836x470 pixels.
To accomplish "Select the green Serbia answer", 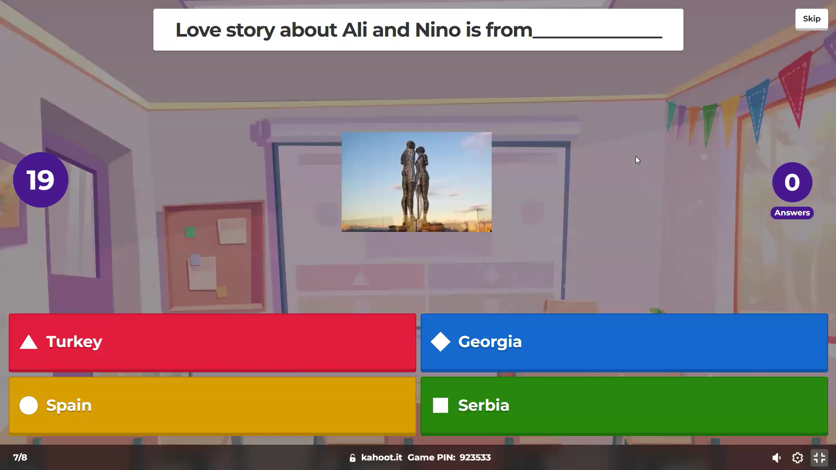I will tap(624, 405).
